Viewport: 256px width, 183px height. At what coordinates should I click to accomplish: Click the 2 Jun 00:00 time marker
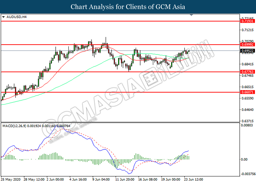pos(55,179)
